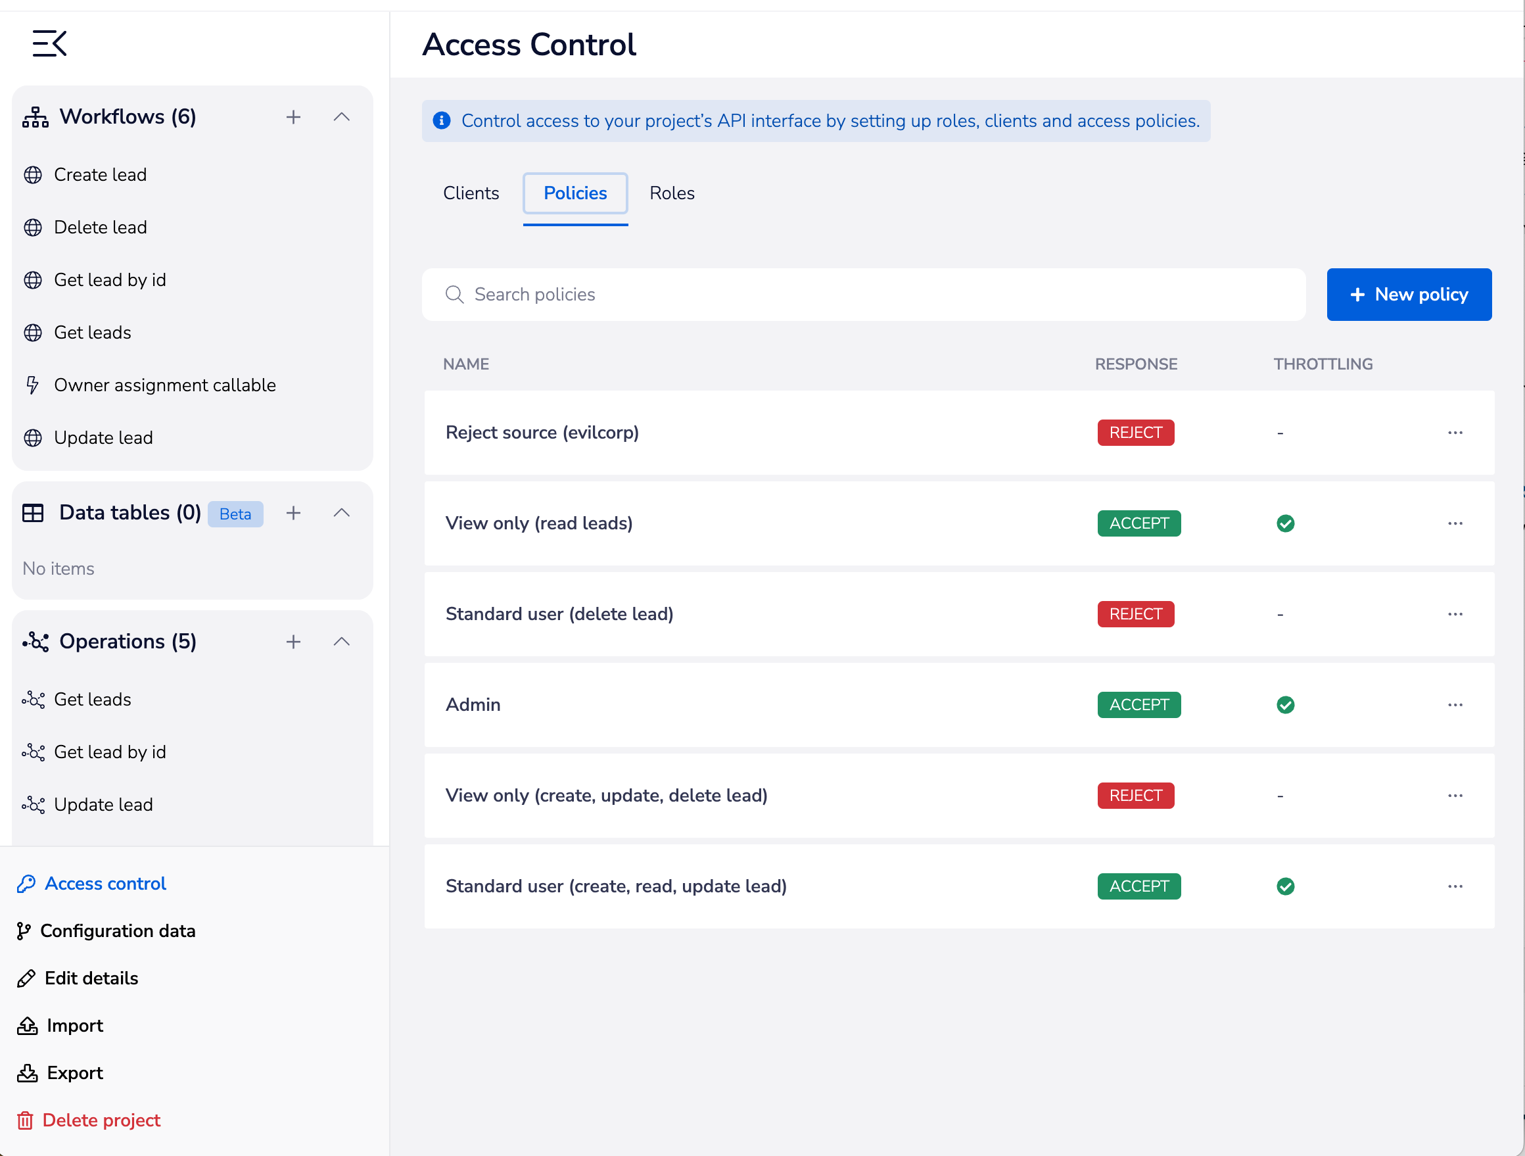Collapse the Data tables section
1525x1156 pixels.
[x=341, y=512]
